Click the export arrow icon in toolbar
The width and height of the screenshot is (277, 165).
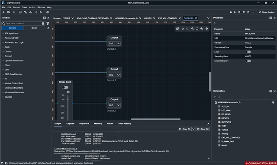click(x=41, y=12)
